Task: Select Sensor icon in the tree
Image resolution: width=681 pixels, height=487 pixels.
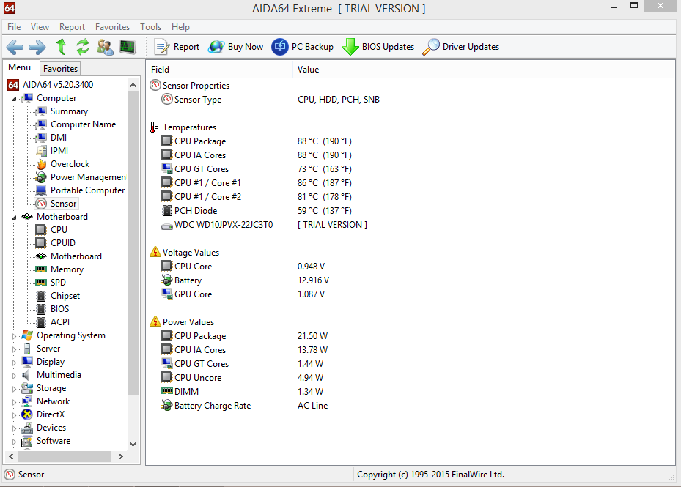Action: (x=41, y=204)
